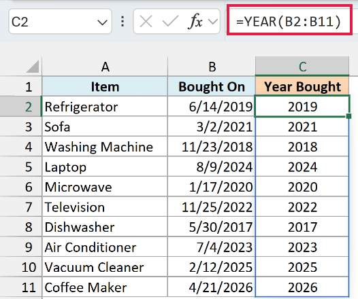
Task: Select the 'Television' cell
Action: (x=105, y=207)
